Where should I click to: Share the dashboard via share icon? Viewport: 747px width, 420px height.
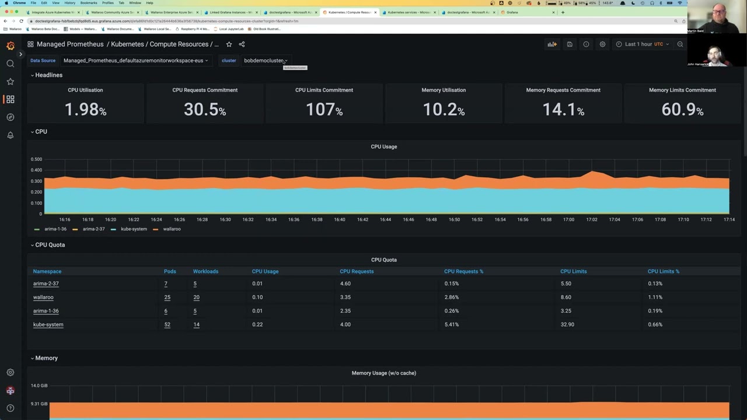point(242,44)
